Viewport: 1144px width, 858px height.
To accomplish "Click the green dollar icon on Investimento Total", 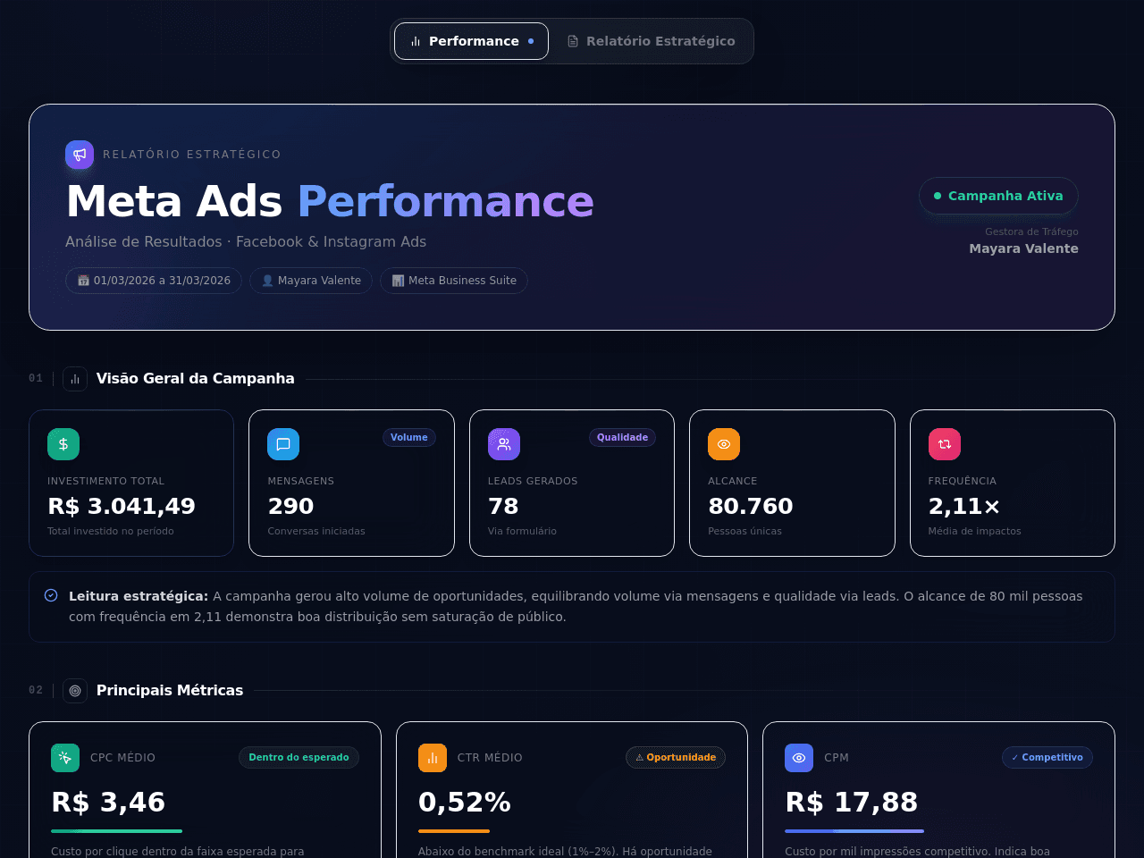I will click(x=63, y=444).
